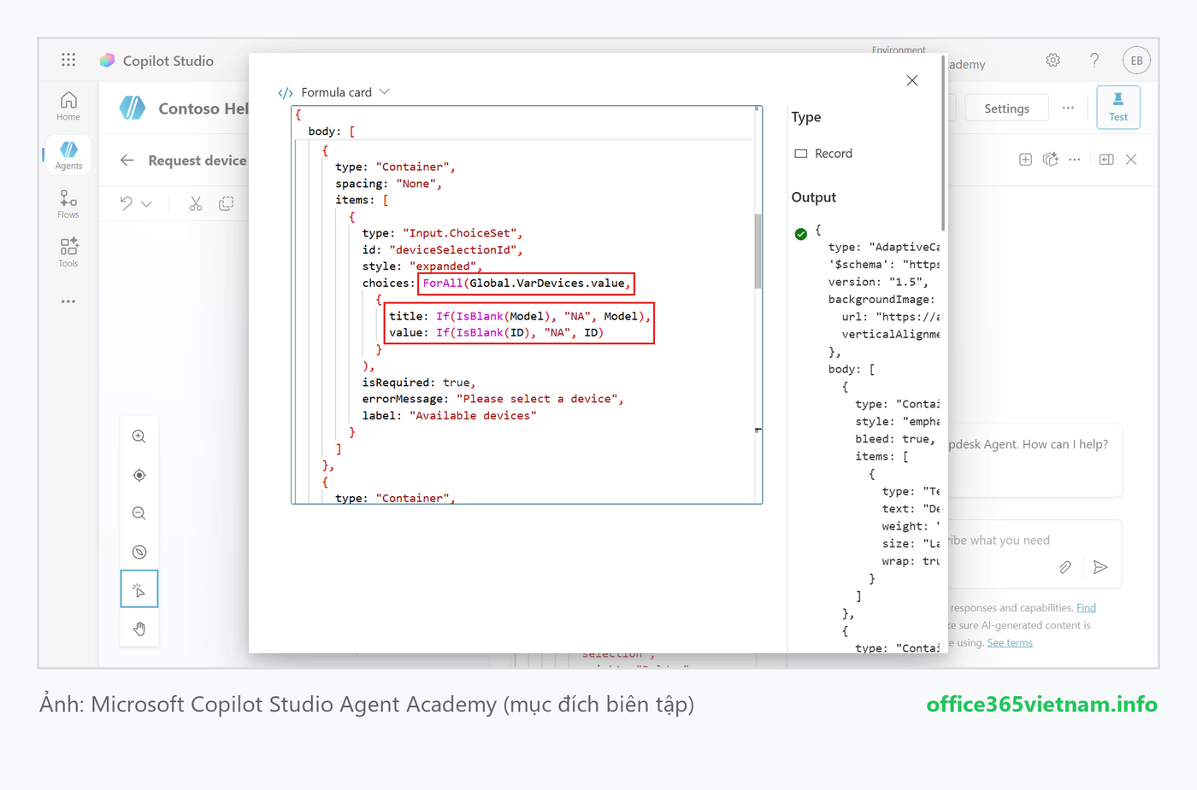Image resolution: width=1197 pixels, height=790 pixels.
Task: Copy the selected node
Action: [227, 203]
